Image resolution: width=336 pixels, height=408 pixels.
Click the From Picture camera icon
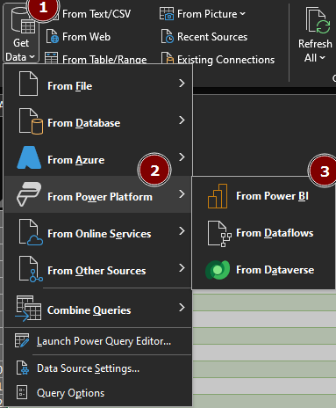click(x=167, y=14)
